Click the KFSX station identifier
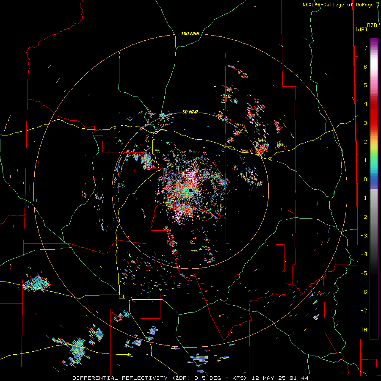The image size is (381, 381). [240, 378]
